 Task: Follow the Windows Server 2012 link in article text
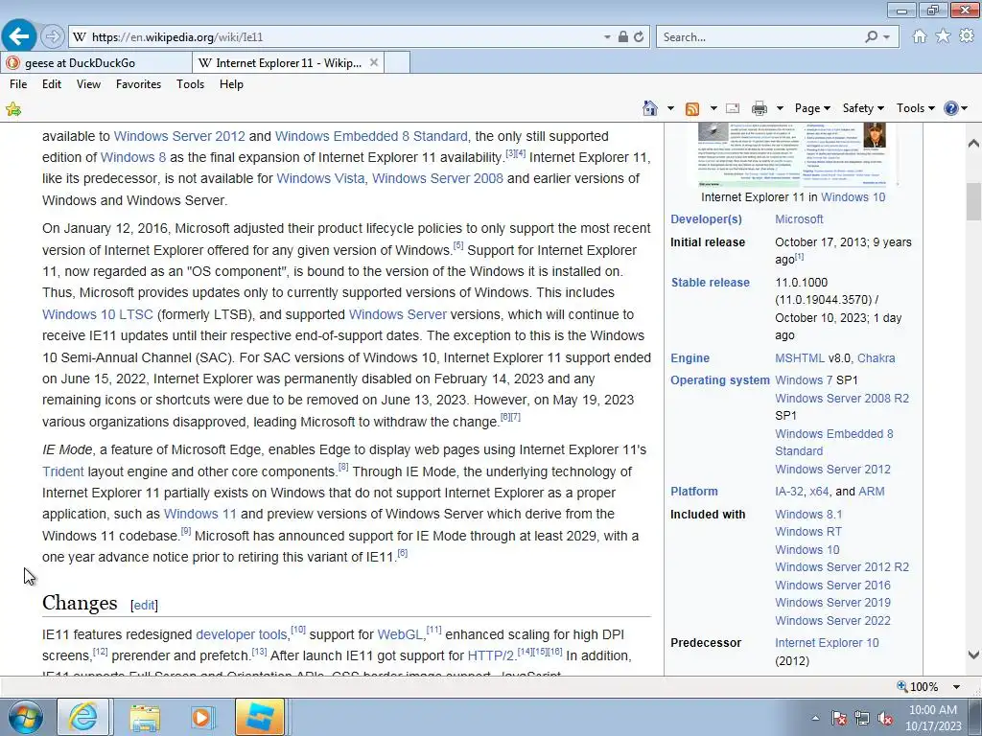pyautogui.click(x=179, y=136)
